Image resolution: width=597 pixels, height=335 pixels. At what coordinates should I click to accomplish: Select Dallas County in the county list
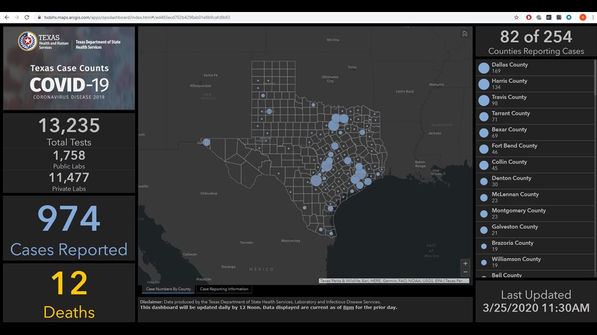tap(535, 68)
